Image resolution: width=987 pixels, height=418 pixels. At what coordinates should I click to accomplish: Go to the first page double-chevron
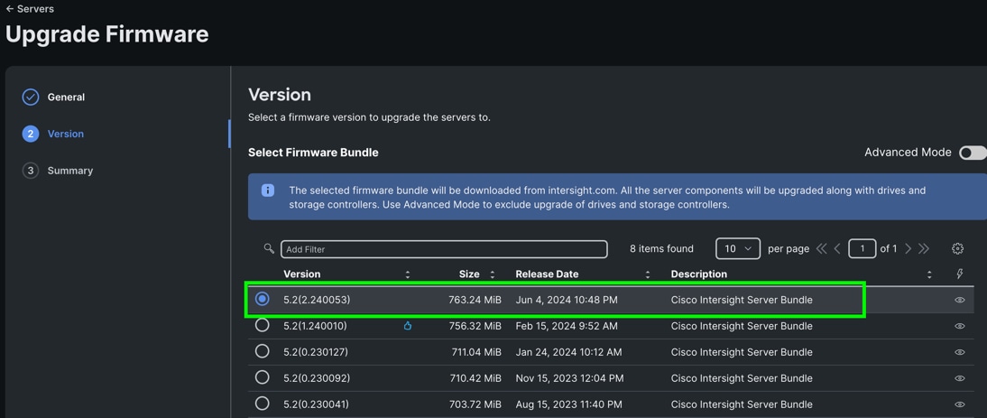[x=821, y=248]
